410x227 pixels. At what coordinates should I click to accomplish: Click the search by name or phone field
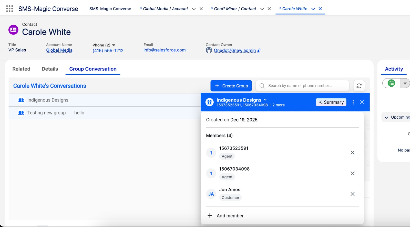pyautogui.click(x=302, y=86)
